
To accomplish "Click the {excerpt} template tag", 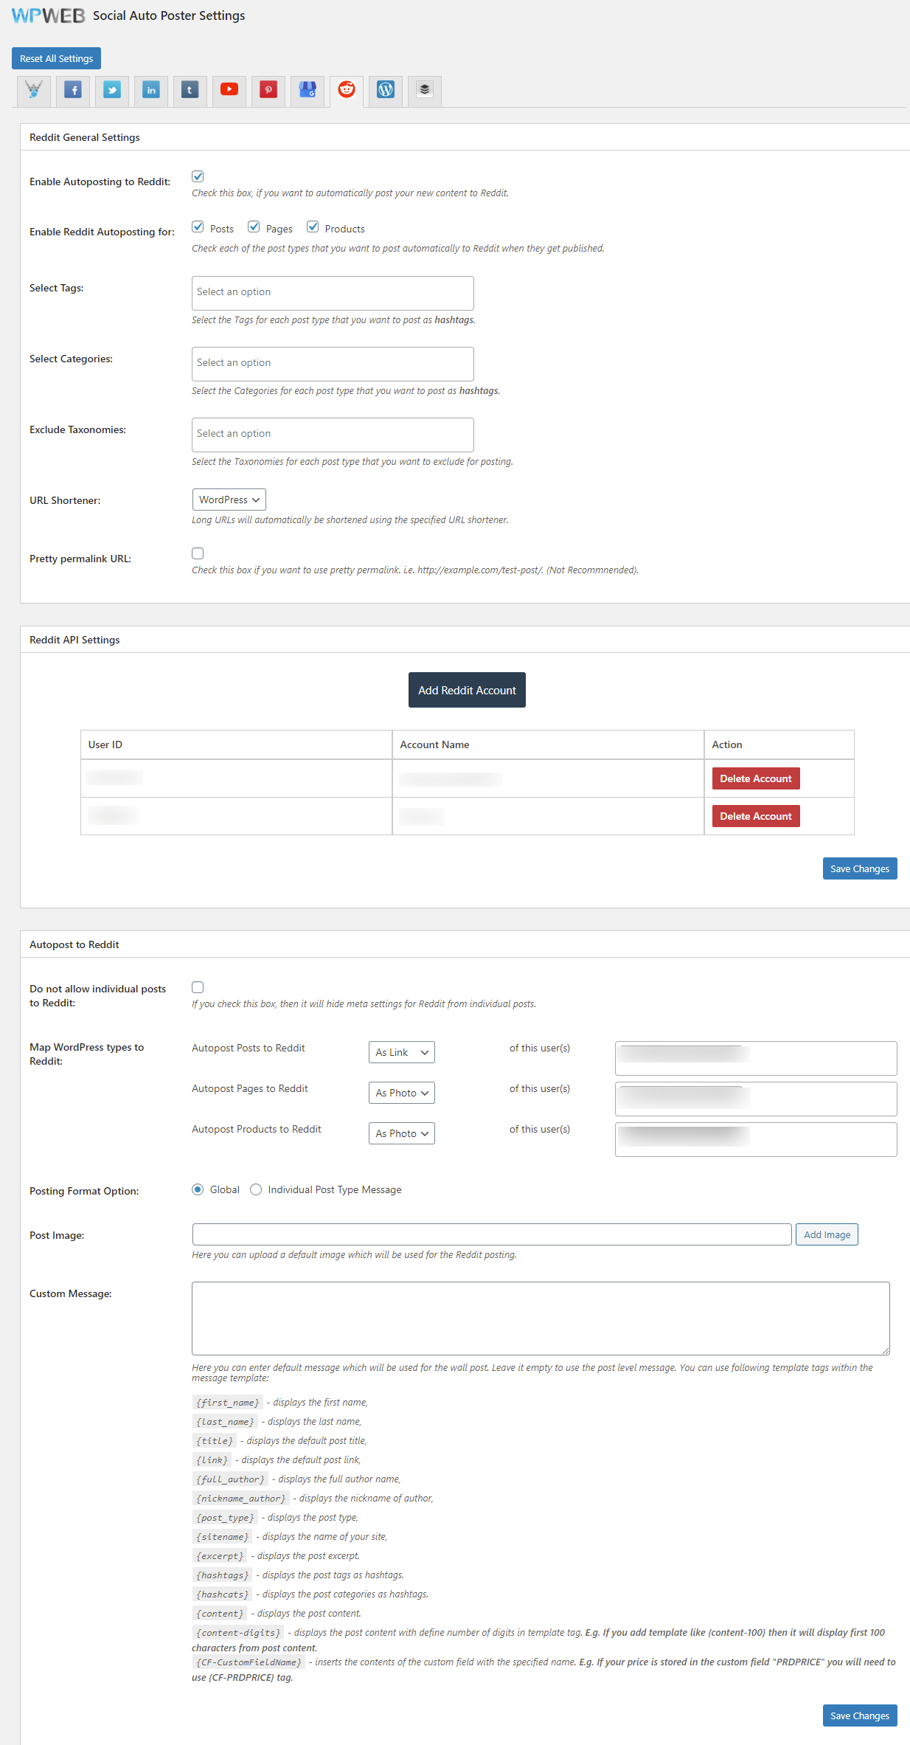I will [x=220, y=1556].
